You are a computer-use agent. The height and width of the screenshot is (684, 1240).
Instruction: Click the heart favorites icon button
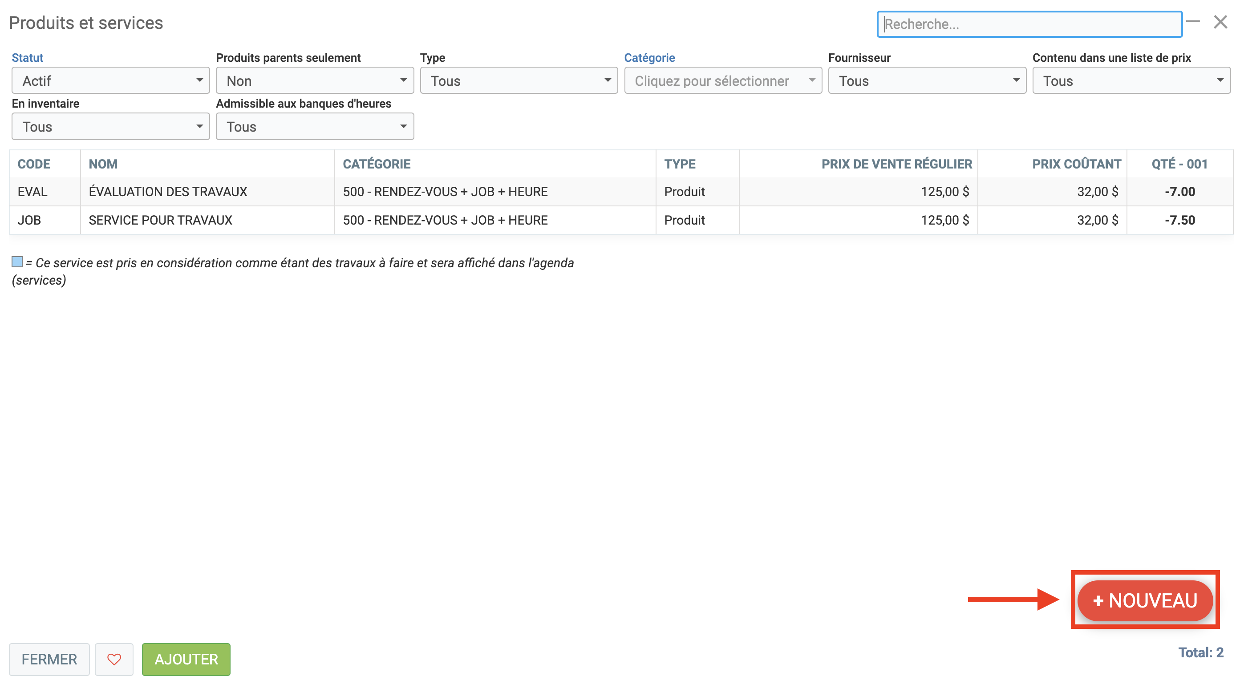pos(113,659)
